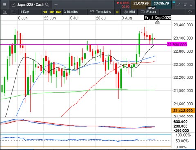The image size is (196, 150).
Task: Add a new chart tab with the plus icon
Action: click(56, 5)
